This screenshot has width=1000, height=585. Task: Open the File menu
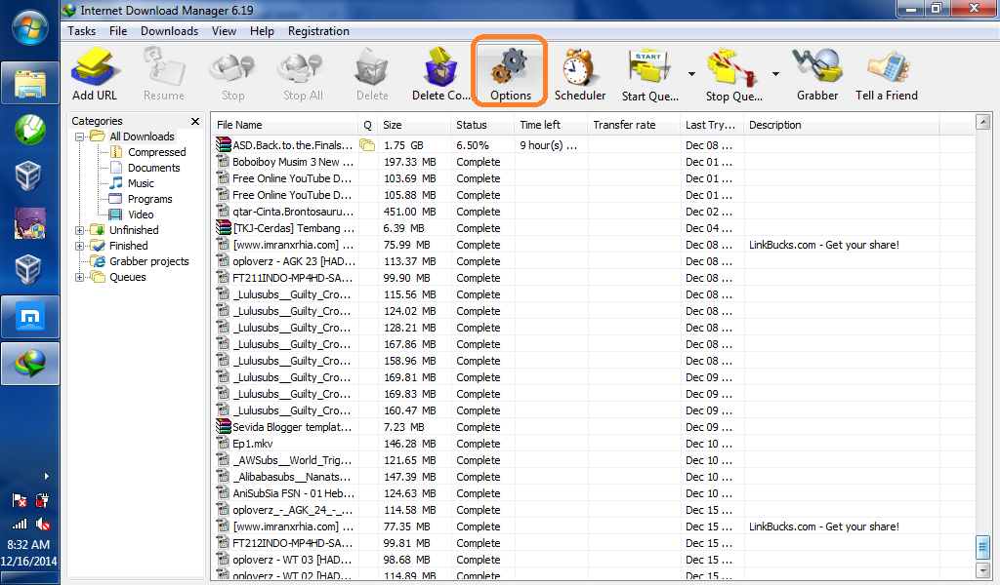[118, 31]
